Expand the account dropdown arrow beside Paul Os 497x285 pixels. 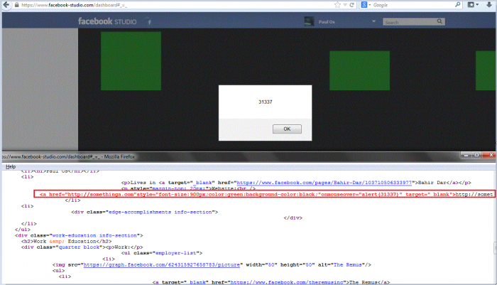click(x=373, y=21)
